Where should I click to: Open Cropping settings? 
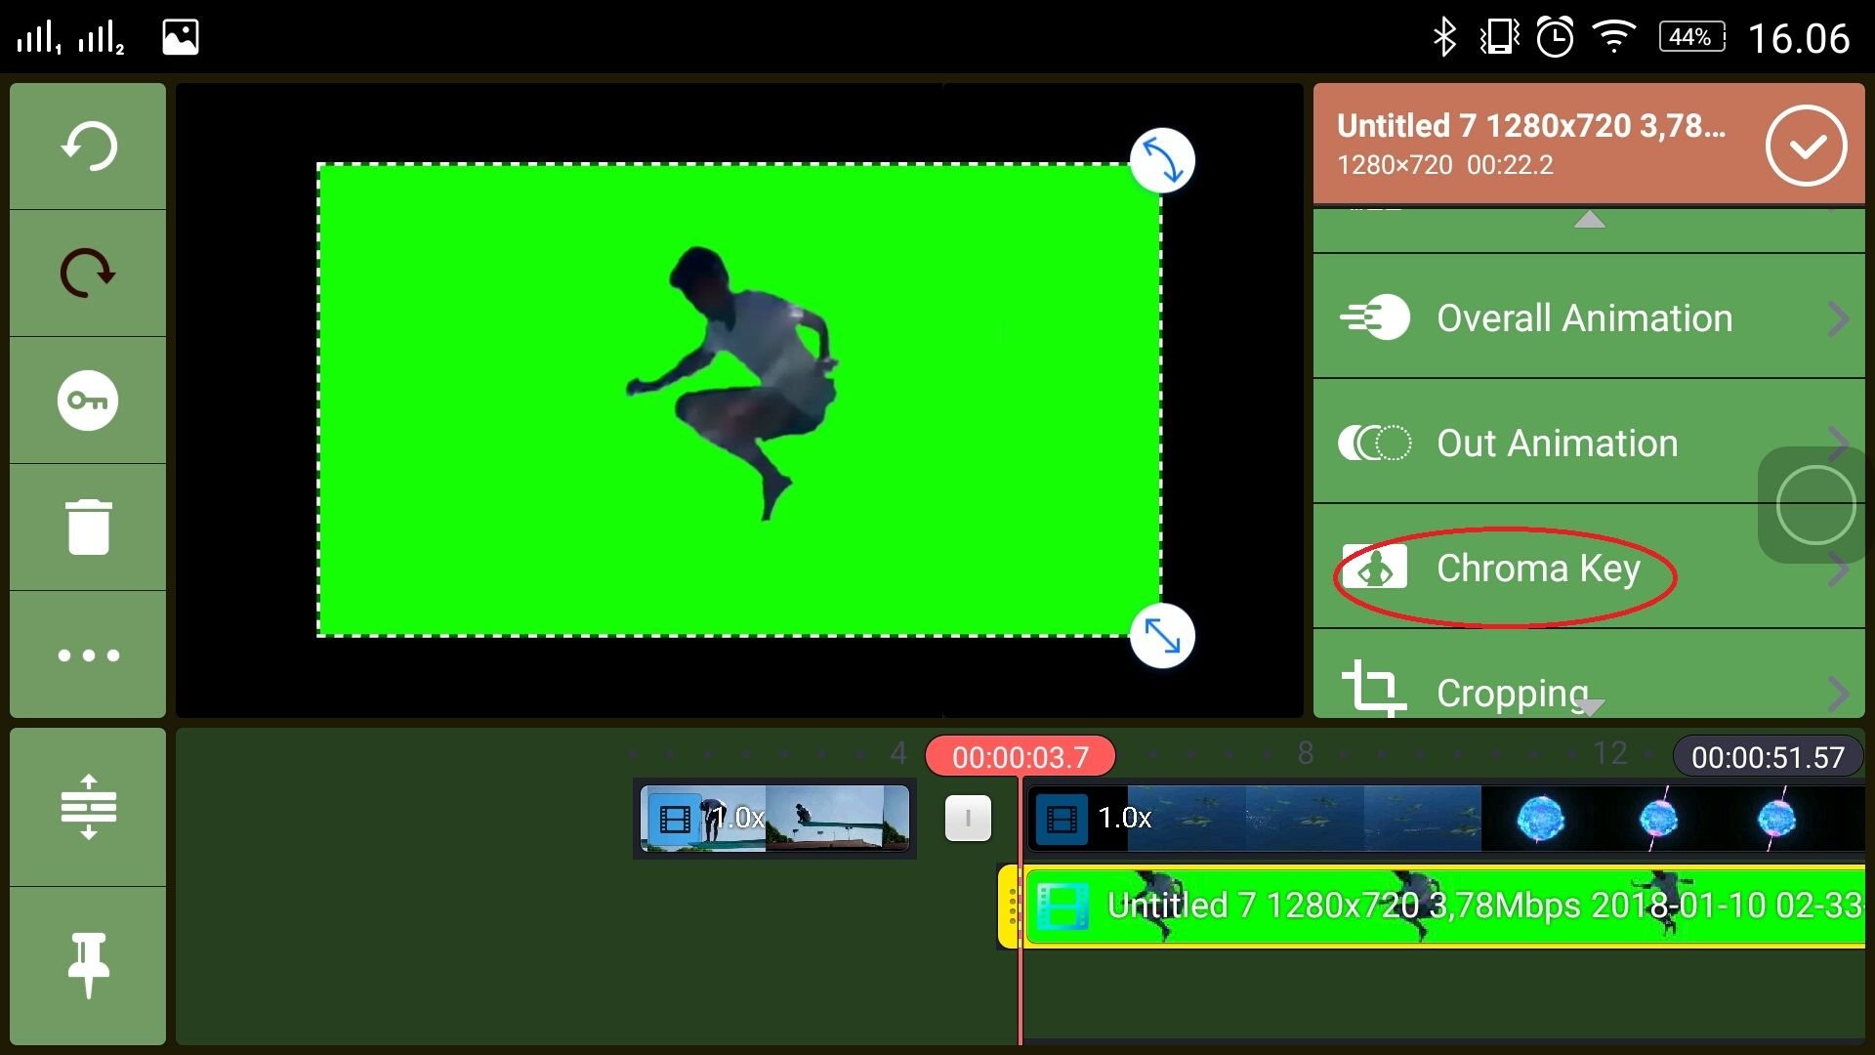(1589, 674)
